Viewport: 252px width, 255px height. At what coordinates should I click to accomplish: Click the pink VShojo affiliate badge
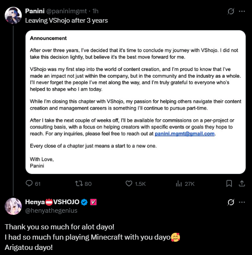[93, 202]
